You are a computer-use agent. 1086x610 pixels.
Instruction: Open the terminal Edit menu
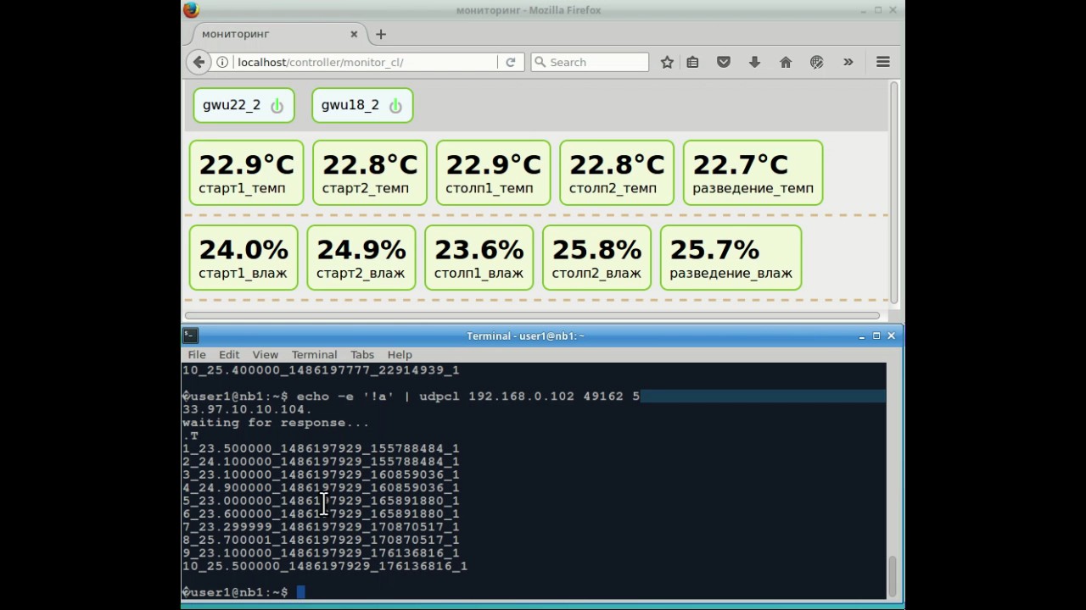pyautogui.click(x=229, y=354)
